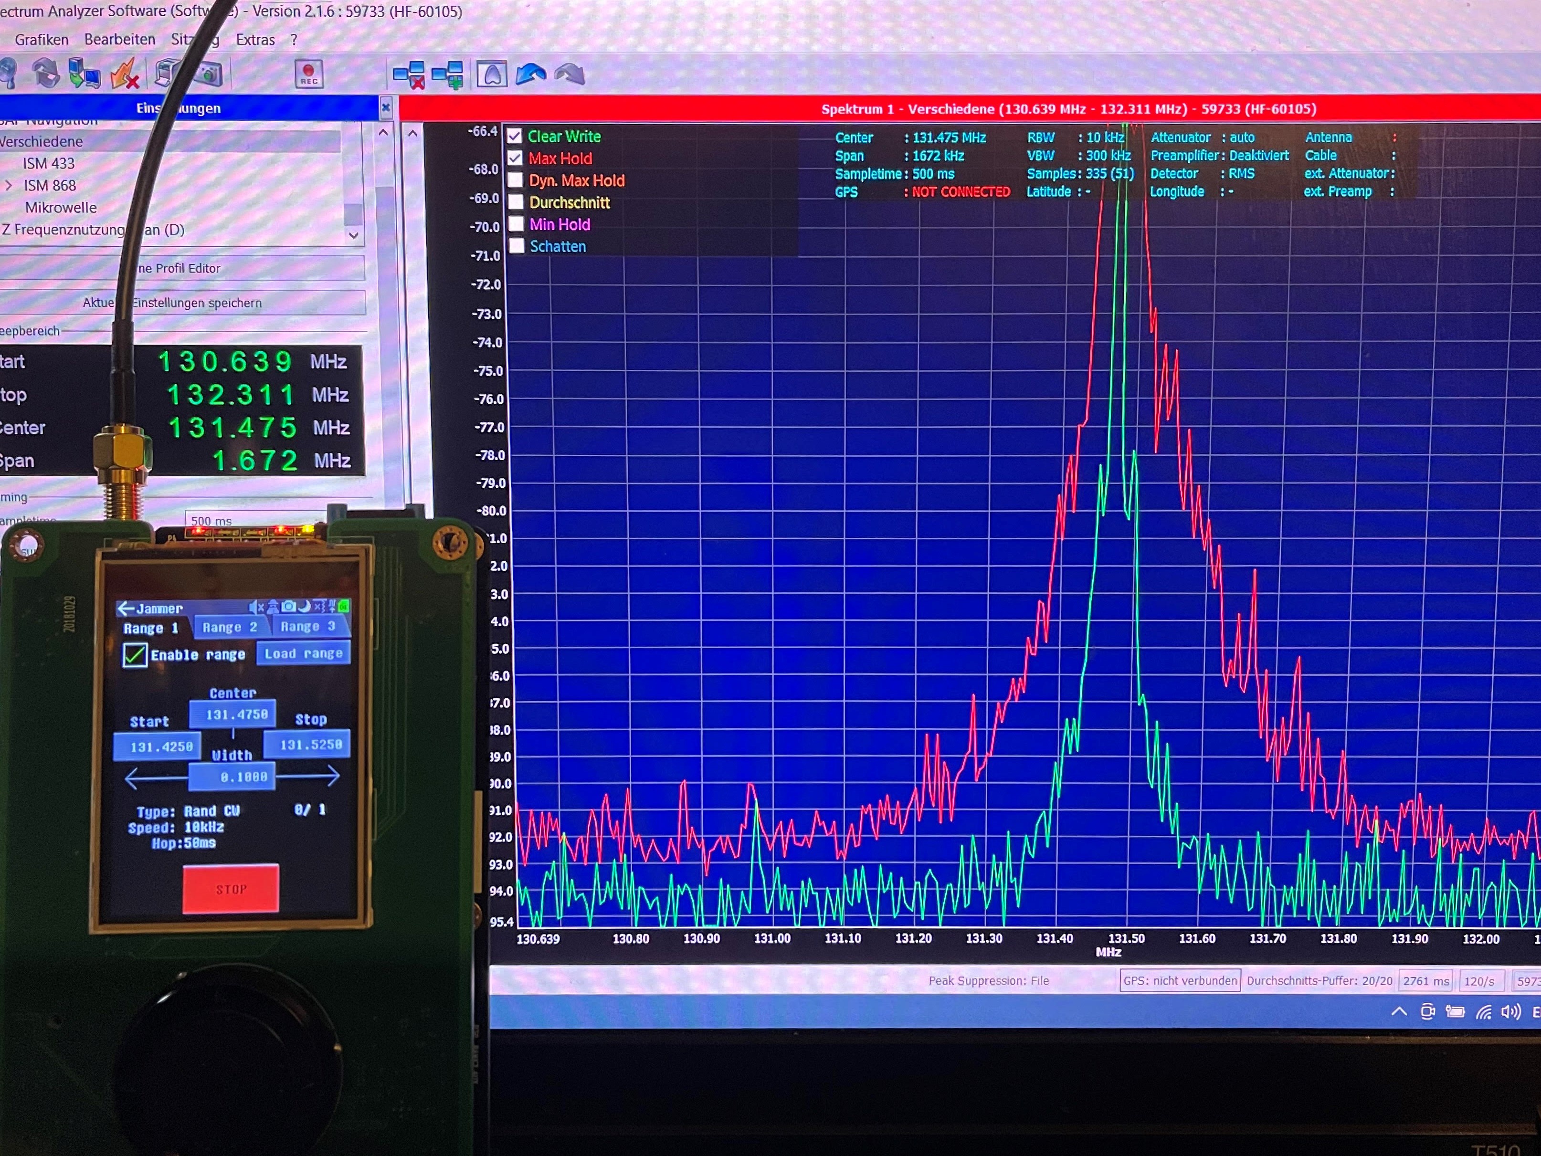Click the peak shape window icon
This screenshot has height=1156, width=1541.
click(x=492, y=74)
